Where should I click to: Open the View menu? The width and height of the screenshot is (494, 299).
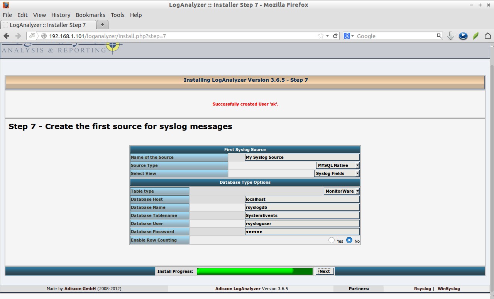(39, 15)
